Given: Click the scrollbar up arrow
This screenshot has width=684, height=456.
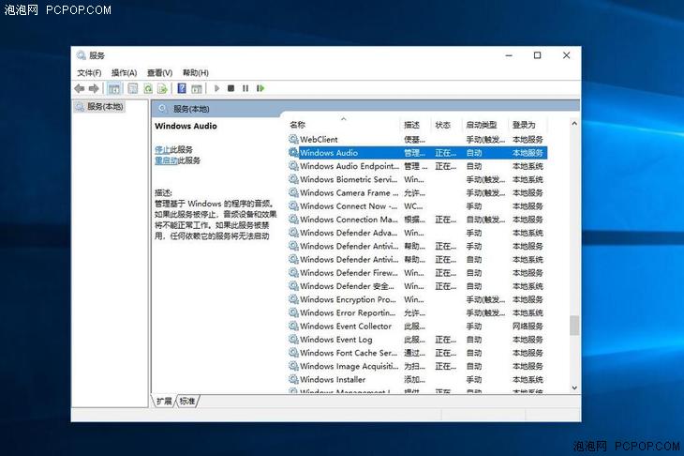Looking at the screenshot, I should [574, 124].
